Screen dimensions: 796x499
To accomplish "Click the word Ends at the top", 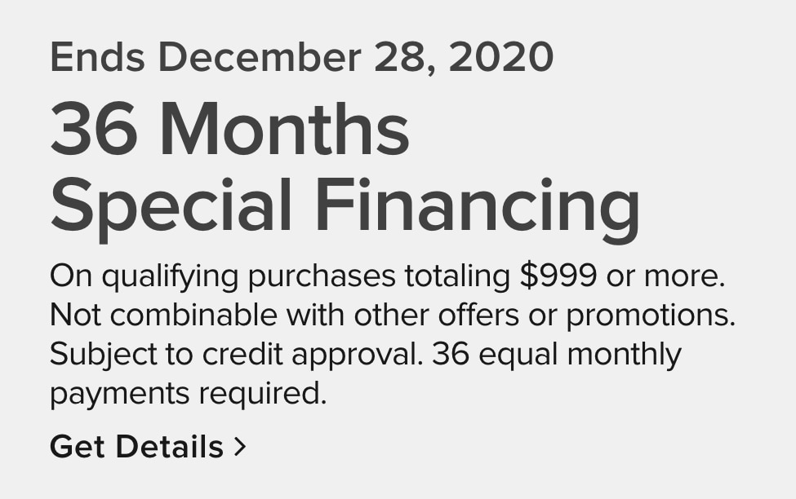I will [x=97, y=56].
